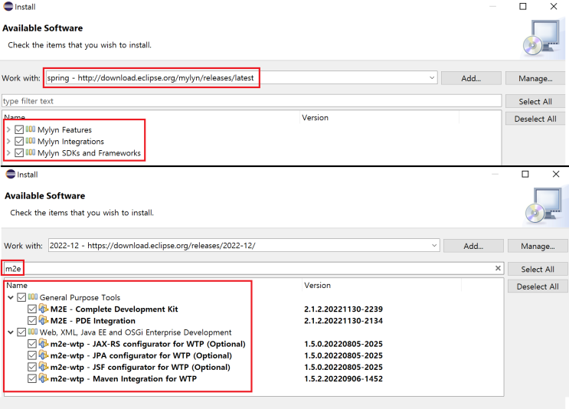This screenshot has height=409, width=569.
Task: Toggle Mylyn SDKs and Frameworks checkbox
Action: [19, 152]
